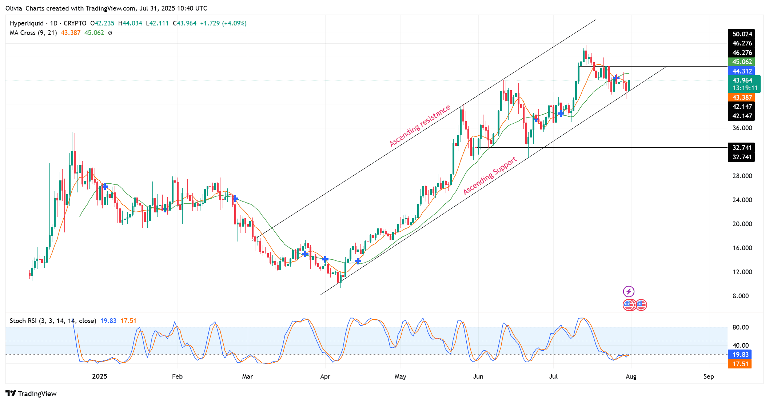Click orange 43.387 value in MA Cross legend
The width and height of the screenshot is (769, 403).
click(71, 33)
